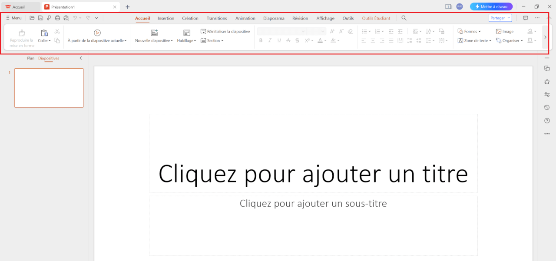
Task: Select the slide 1 thumbnail
Action: (49, 88)
